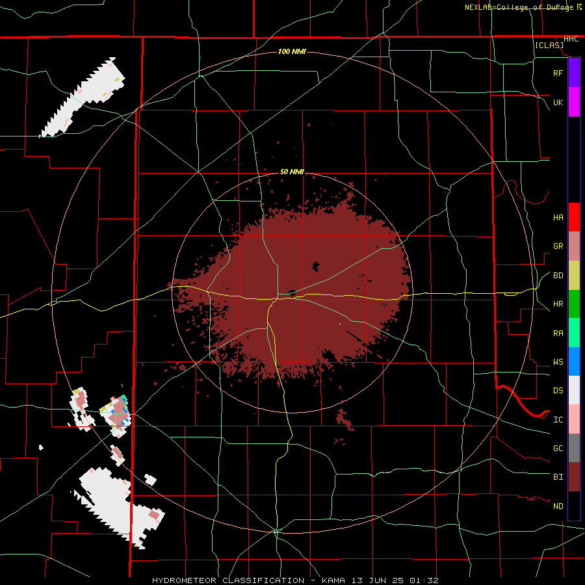Click the WS legend label
The height and width of the screenshot is (585, 585).
tap(558, 362)
